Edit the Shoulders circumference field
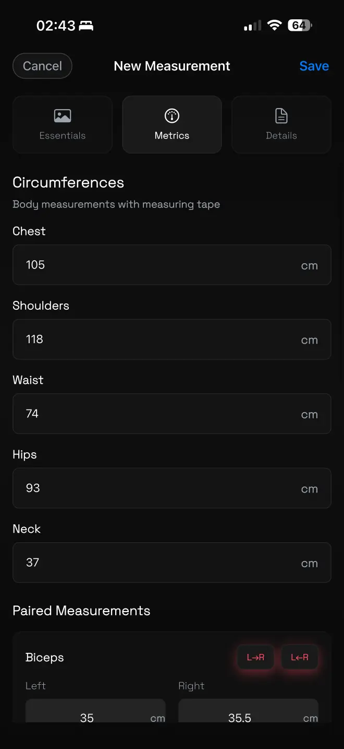 coord(172,340)
